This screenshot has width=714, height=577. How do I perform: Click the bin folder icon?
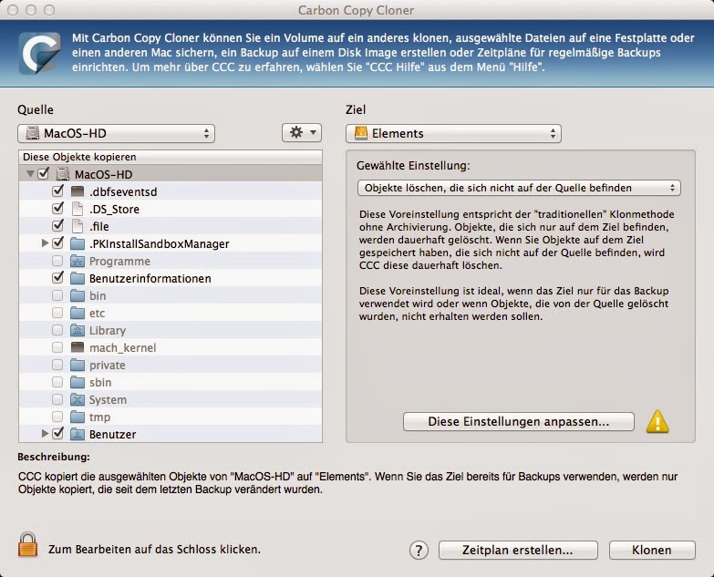78,295
